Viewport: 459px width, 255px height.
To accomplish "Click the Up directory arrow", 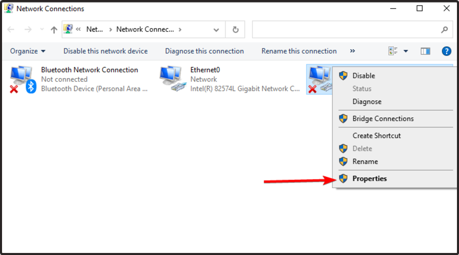I will coord(54,30).
